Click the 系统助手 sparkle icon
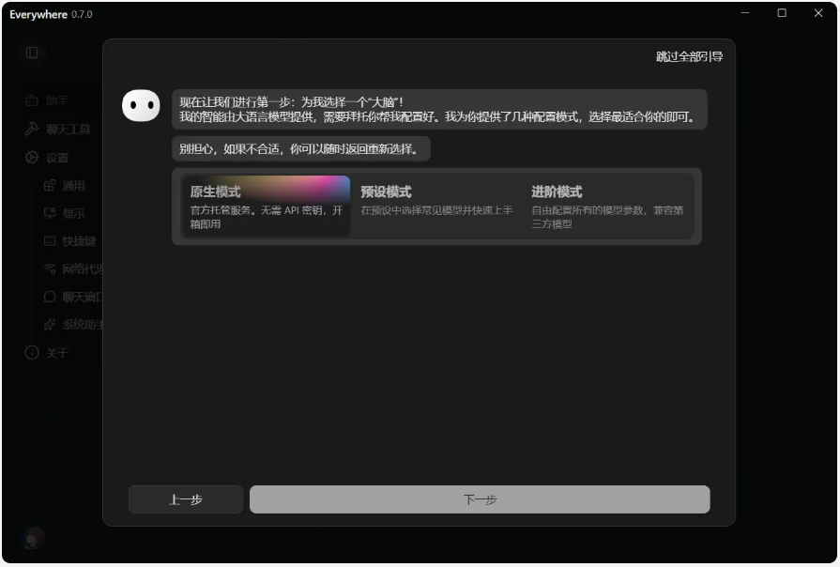The width and height of the screenshot is (840, 567). (x=50, y=325)
